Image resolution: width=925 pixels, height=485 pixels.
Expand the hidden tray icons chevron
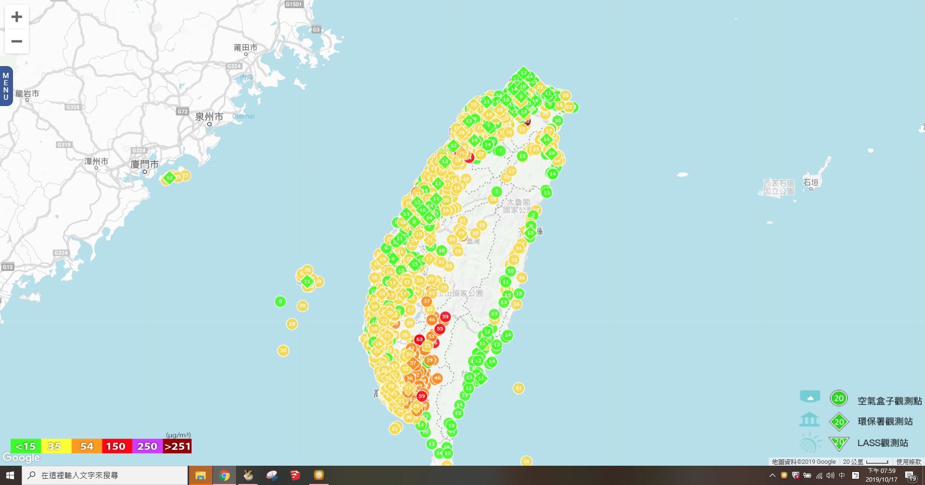[773, 475]
